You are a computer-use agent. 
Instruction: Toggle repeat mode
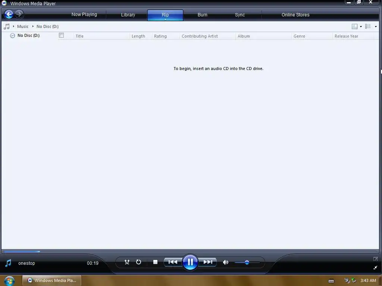coord(138,262)
